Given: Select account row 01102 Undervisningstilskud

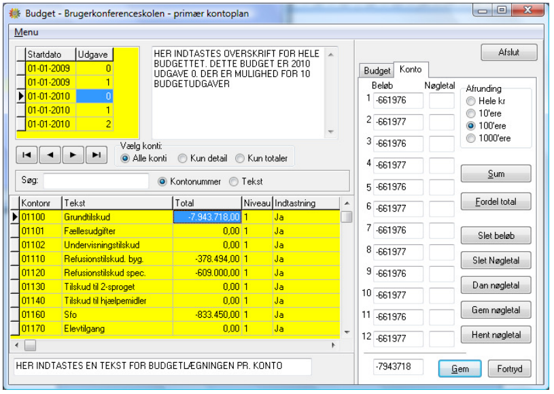Looking at the screenshot, I should click(175, 245).
